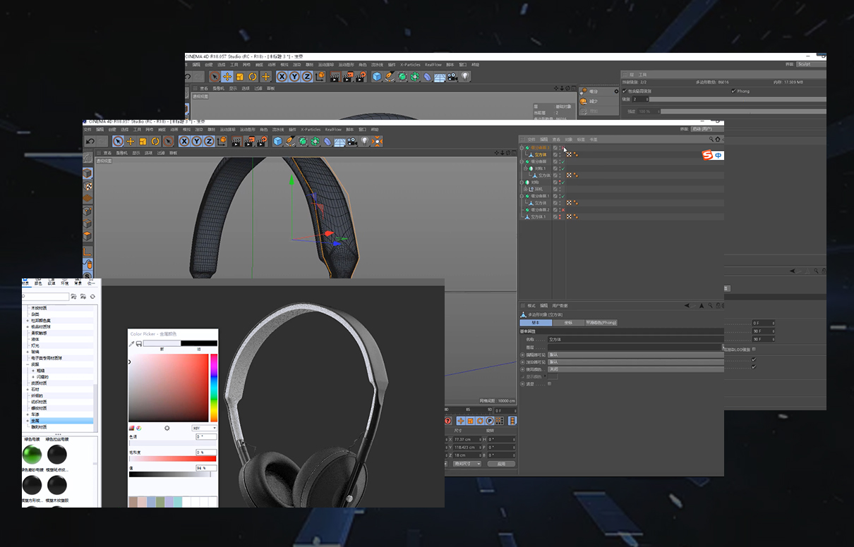The height and width of the screenshot is (547, 854).
Task: Expand the 石材 material folder
Action: click(x=28, y=389)
